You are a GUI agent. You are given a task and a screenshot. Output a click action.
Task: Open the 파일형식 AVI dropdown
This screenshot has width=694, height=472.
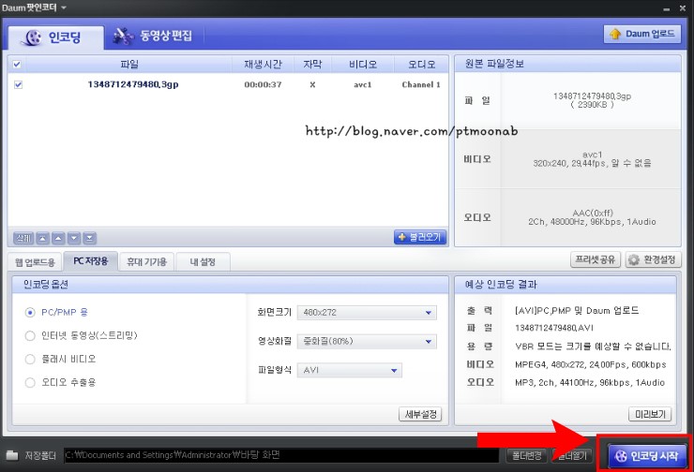[350, 370]
